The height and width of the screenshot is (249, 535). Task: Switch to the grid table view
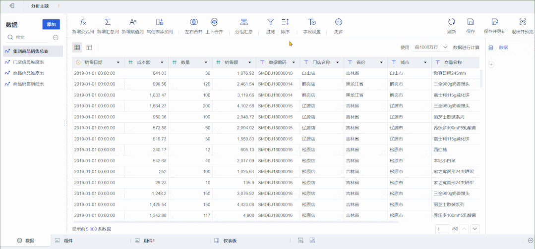click(x=77, y=47)
